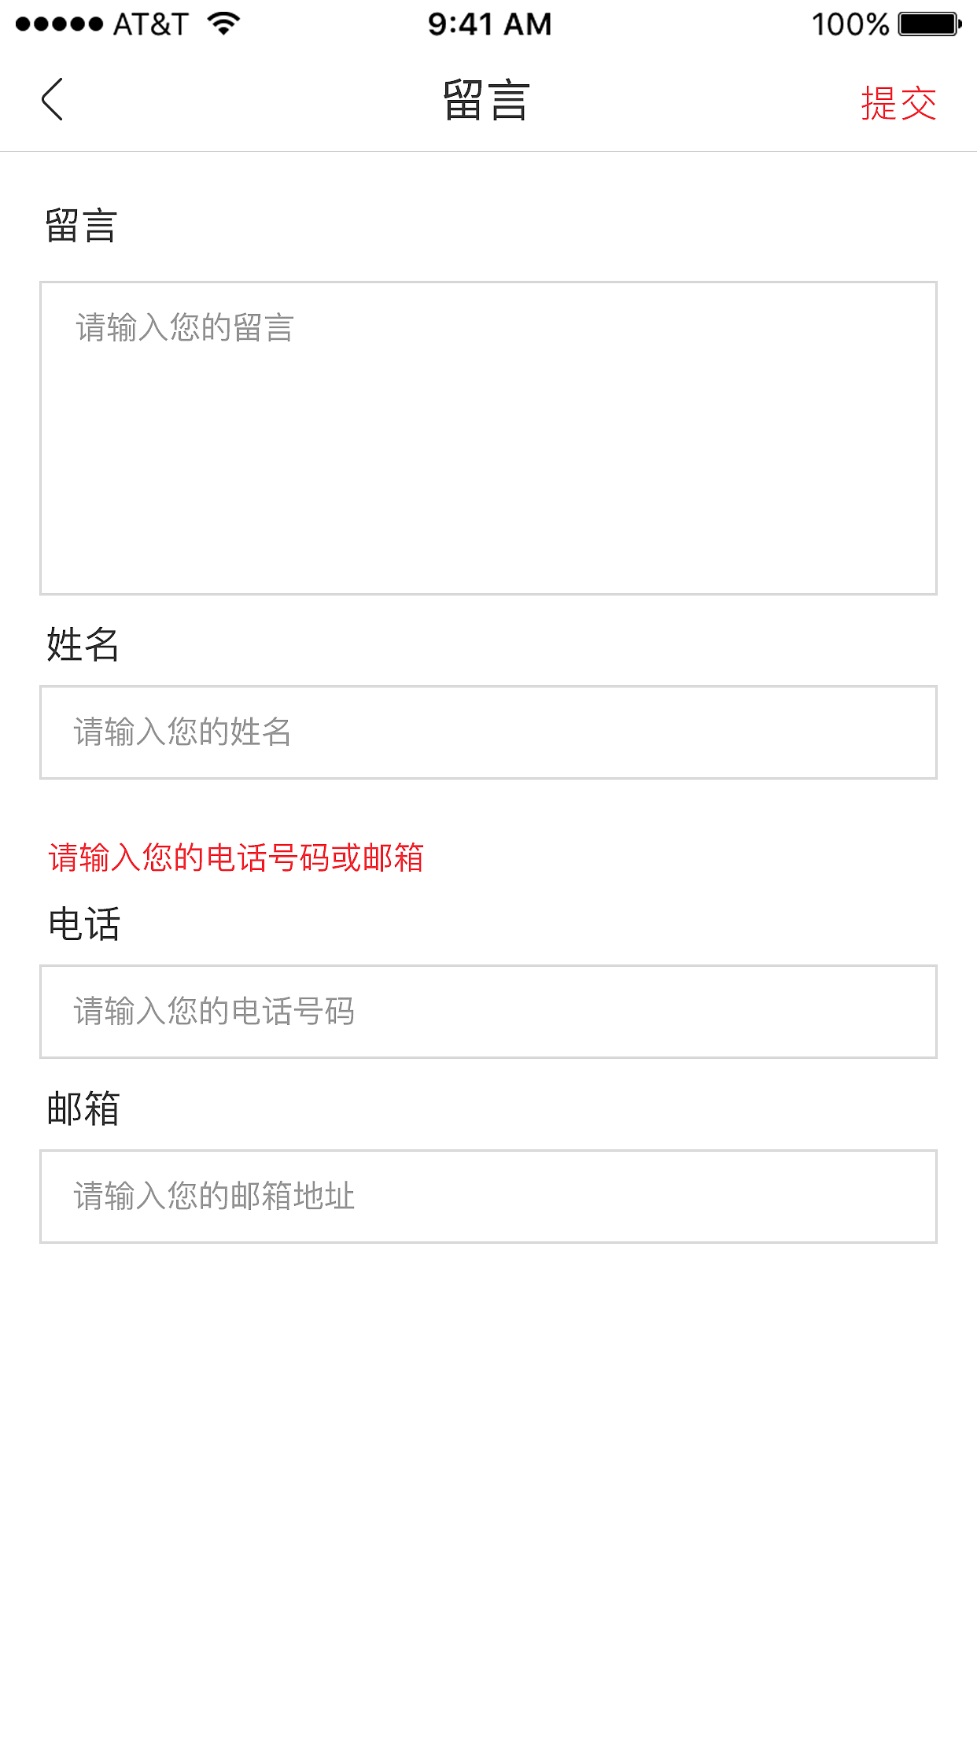Image resolution: width=977 pixels, height=1737 pixels.
Task: Tap the 留言 title in the navigation bar
Action: (x=487, y=101)
